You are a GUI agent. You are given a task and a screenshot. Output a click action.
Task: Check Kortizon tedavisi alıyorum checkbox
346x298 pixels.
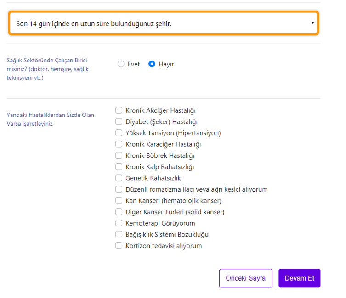pos(119,246)
